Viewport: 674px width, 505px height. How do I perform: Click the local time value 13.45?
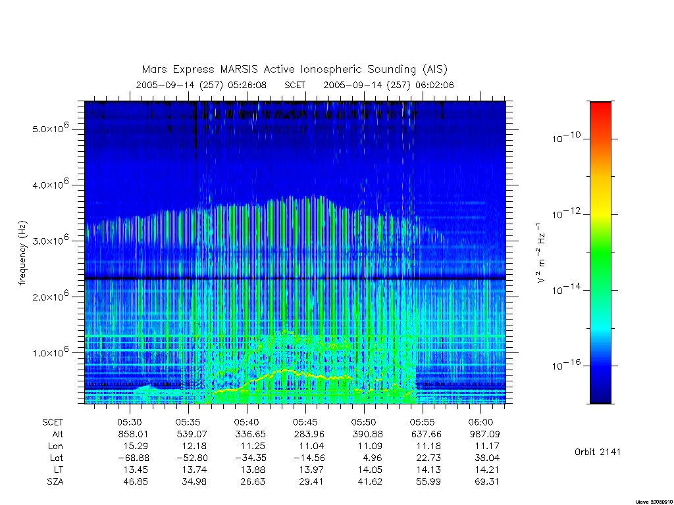(136, 469)
